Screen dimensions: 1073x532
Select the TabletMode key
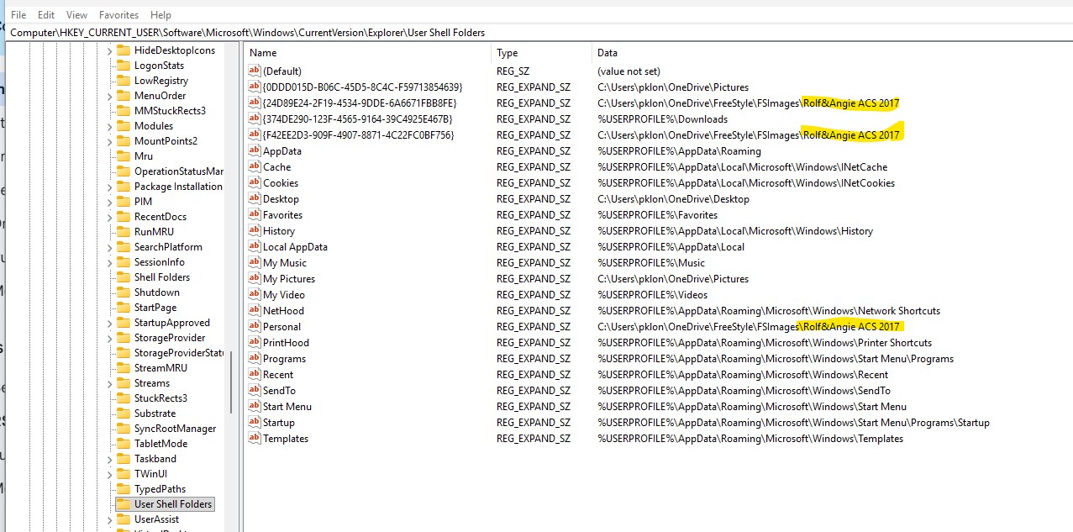pyautogui.click(x=160, y=444)
